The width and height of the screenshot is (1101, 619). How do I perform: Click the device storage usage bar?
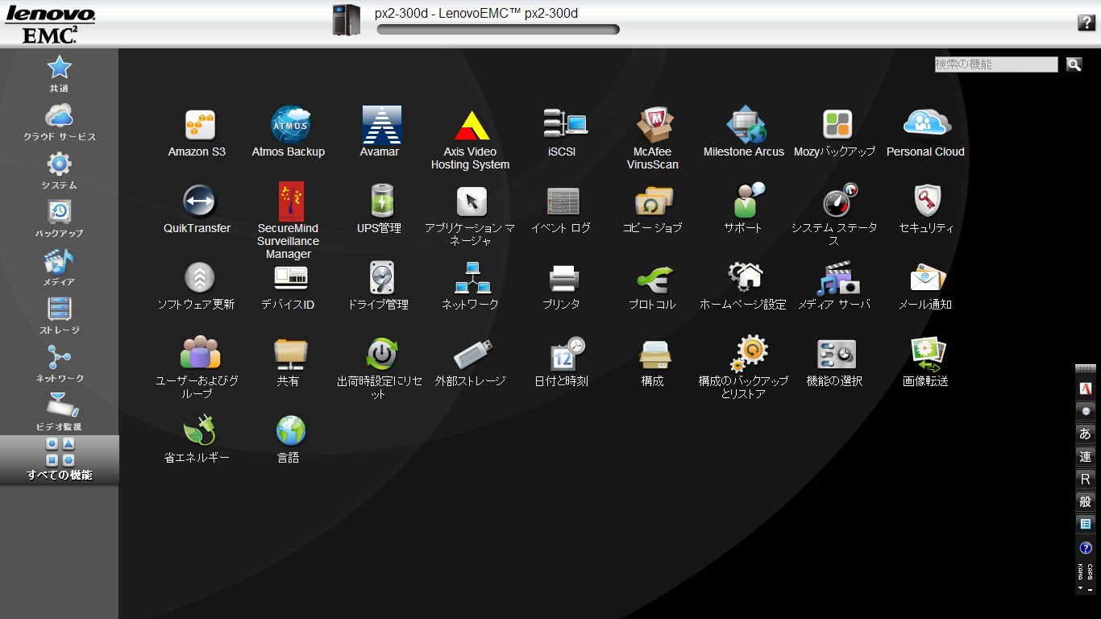498,30
